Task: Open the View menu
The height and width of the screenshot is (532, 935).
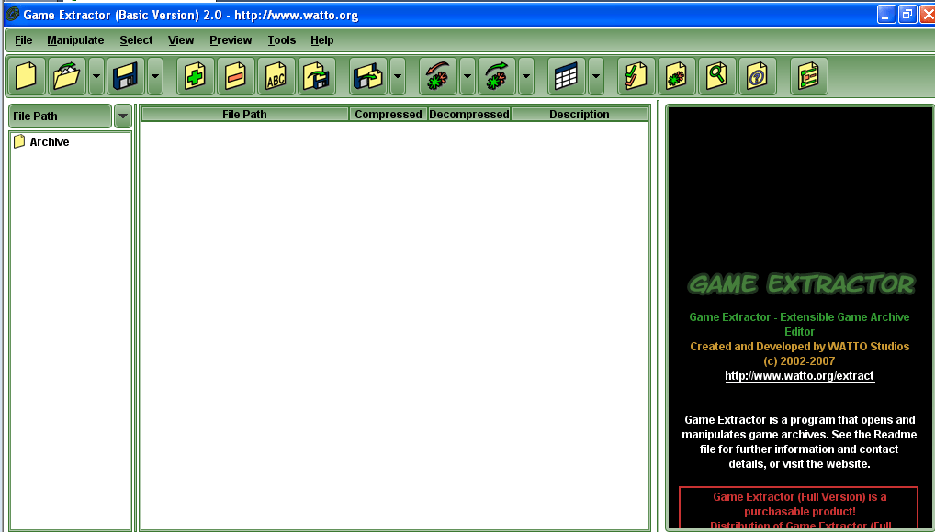Action: (x=181, y=40)
